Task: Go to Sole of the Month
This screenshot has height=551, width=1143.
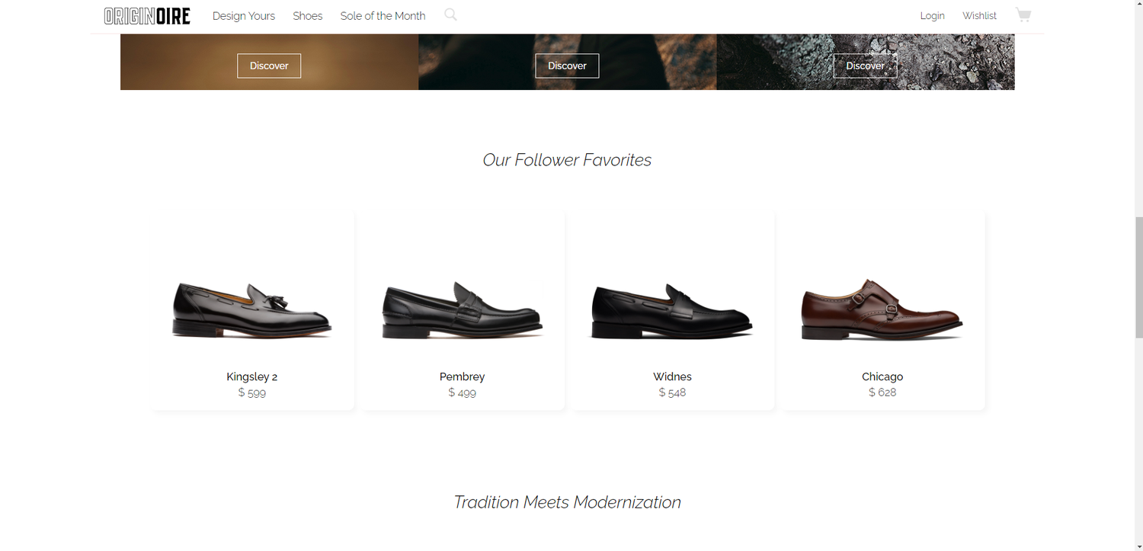Action: [x=383, y=16]
